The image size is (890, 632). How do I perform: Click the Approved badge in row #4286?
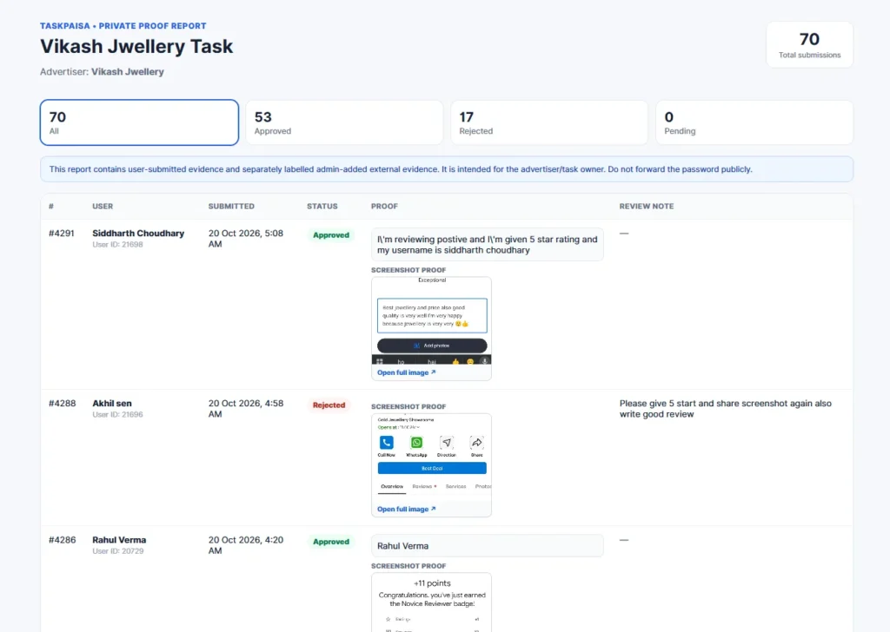click(331, 542)
